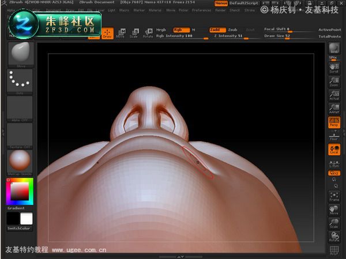Click the DefaultZScript button
The width and height of the screenshot is (346, 259).
pos(244,3)
